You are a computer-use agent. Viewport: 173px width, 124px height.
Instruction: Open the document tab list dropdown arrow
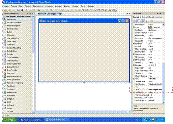(127, 14)
